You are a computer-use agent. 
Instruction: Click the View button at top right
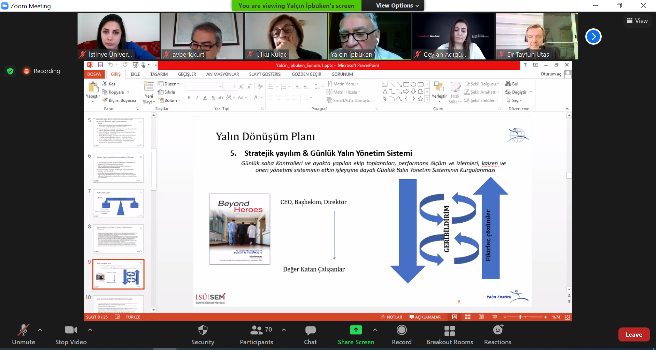(637, 21)
